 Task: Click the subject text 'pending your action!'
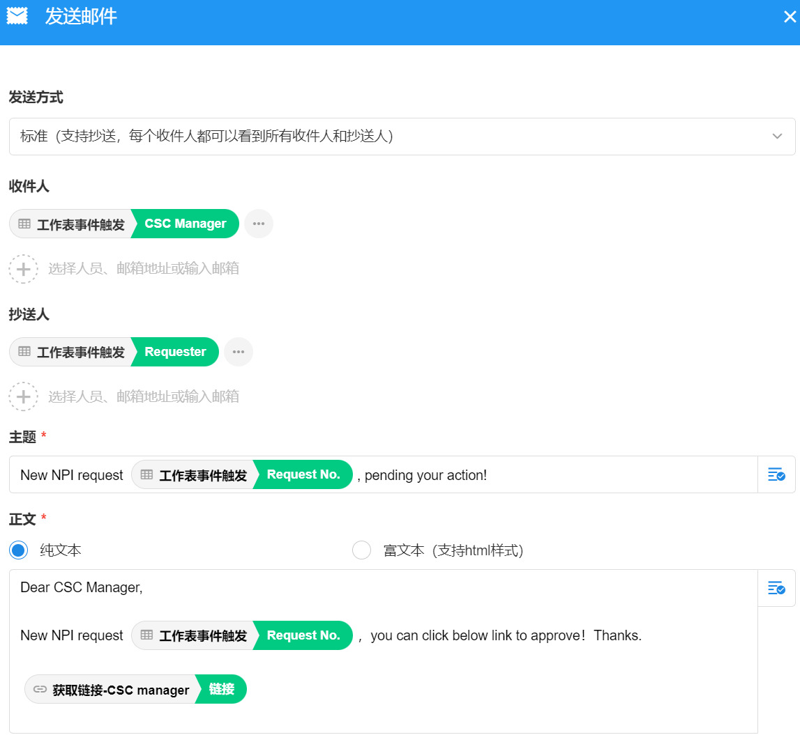(425, 475)
